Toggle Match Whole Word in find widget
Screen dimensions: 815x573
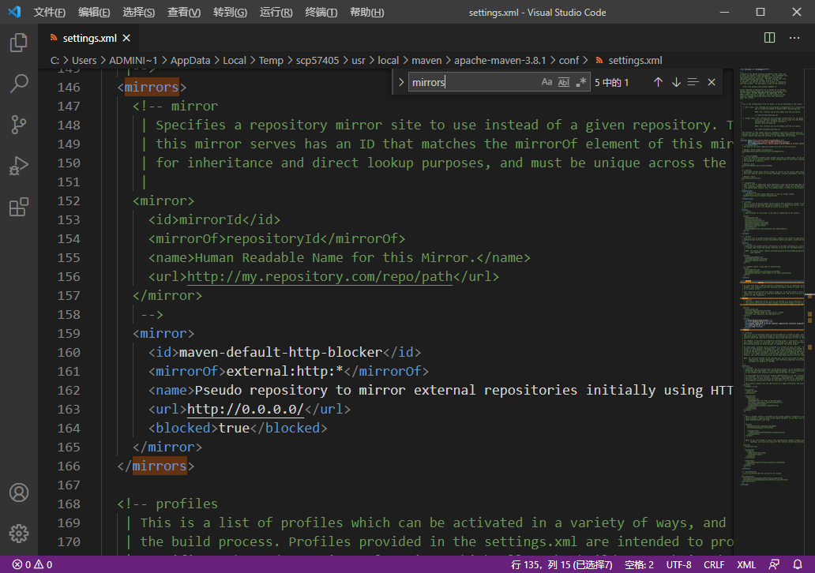564,82
